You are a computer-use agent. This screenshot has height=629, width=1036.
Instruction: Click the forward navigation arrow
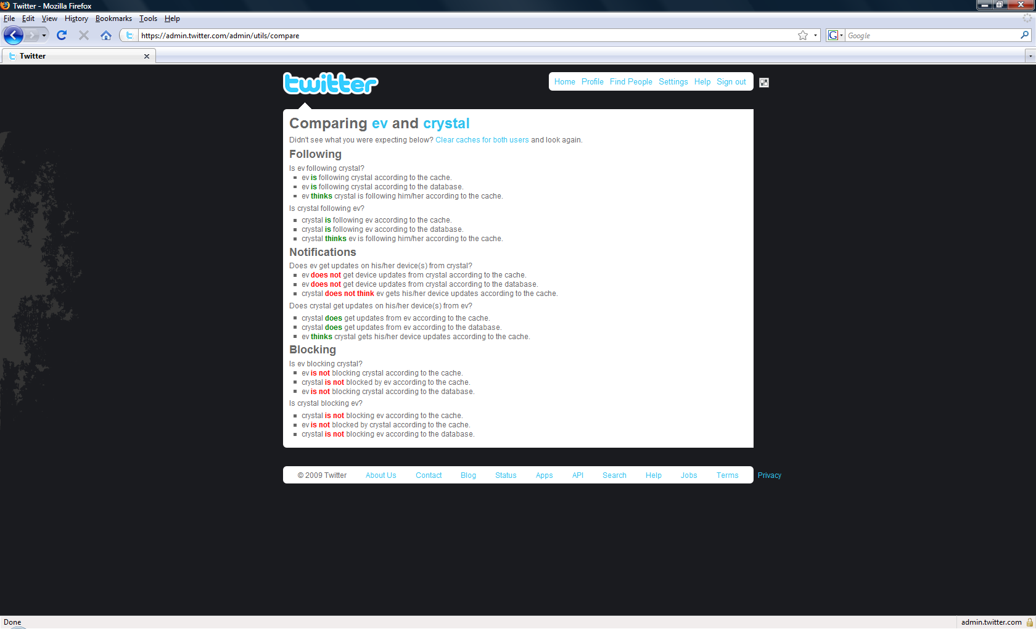click(32, 35)
